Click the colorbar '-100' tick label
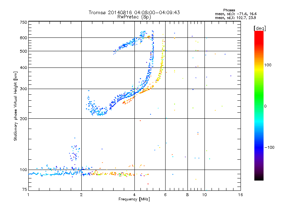This screenshot has width=283, height=212. tap(269, 147)
